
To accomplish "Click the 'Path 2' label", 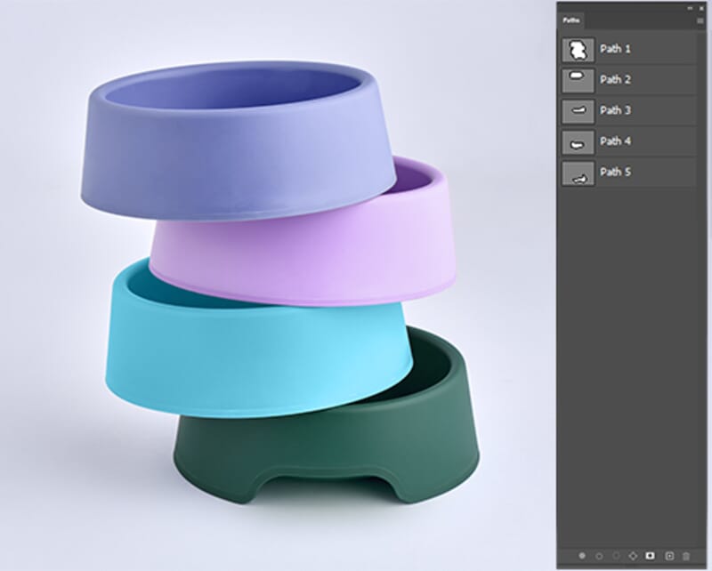I will (x=615, y=79).
